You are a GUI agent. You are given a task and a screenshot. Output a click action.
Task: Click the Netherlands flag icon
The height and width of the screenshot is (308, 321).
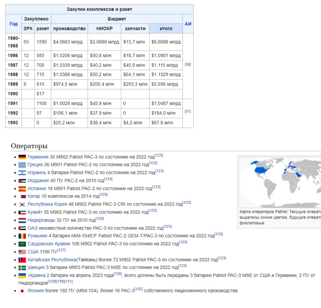pyautogui.click(x=22, y=220)
